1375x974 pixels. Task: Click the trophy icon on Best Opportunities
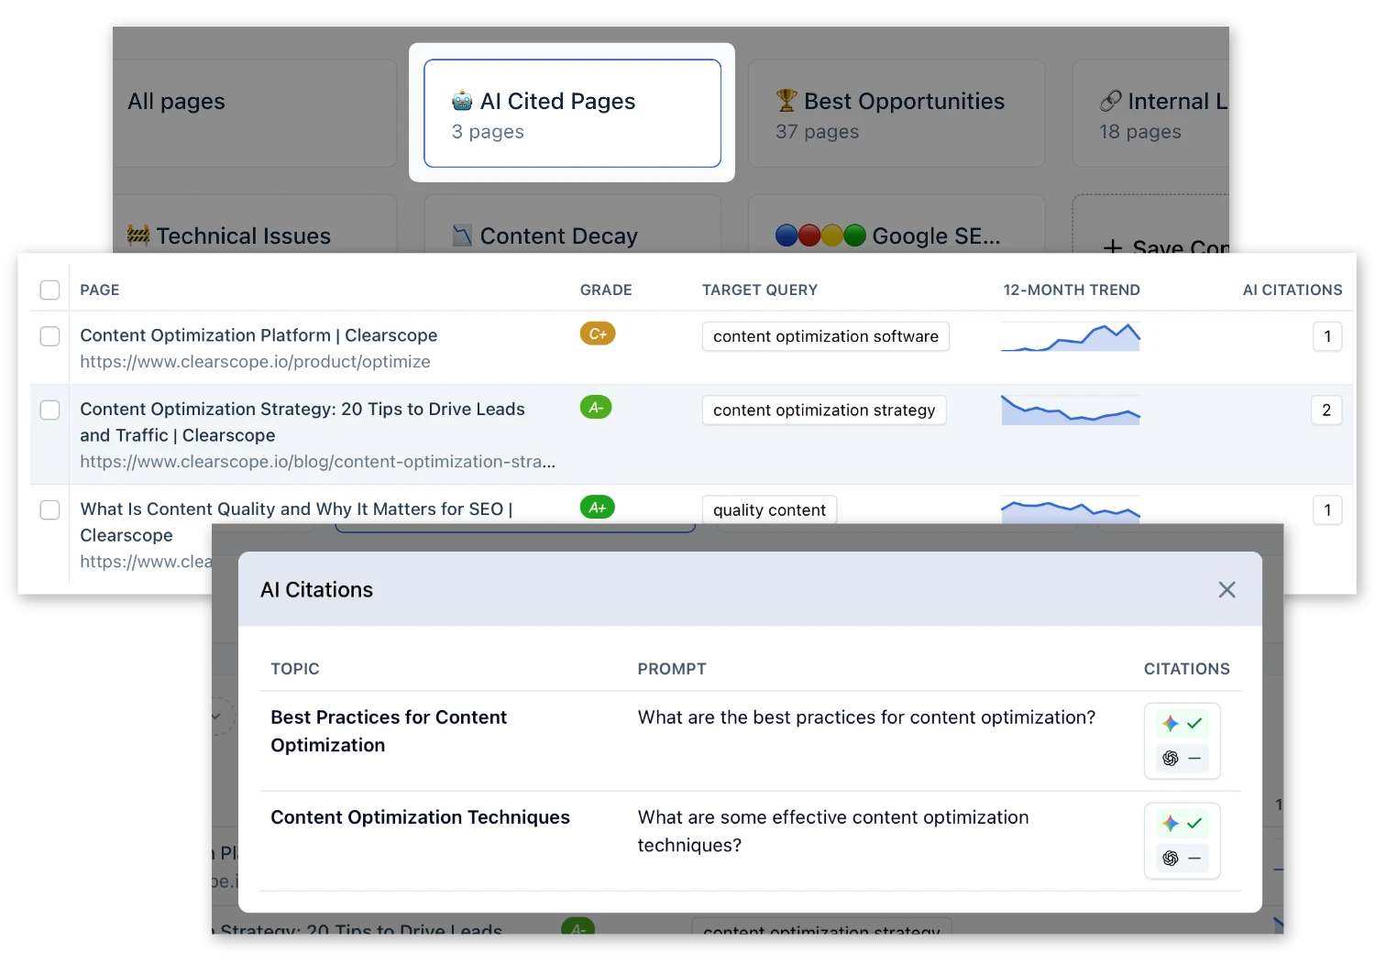click(x=786, y=100)
